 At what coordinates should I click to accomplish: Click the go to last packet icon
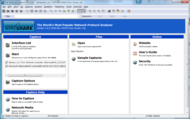(x=73, y=11)
